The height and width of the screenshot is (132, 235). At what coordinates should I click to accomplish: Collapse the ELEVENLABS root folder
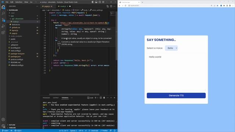click(x=13, y=10)
